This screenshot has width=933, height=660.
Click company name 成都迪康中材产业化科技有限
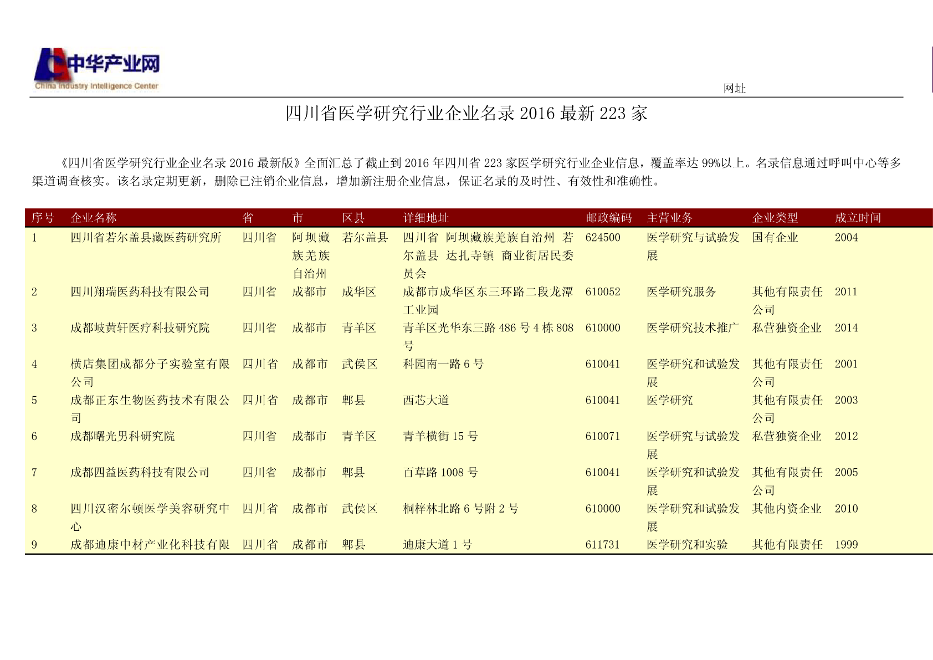150,545
